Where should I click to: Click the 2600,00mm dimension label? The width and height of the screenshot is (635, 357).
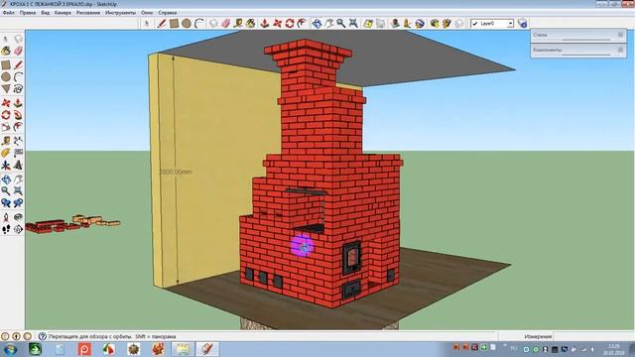pyautogui.click(x=176, y=172)
